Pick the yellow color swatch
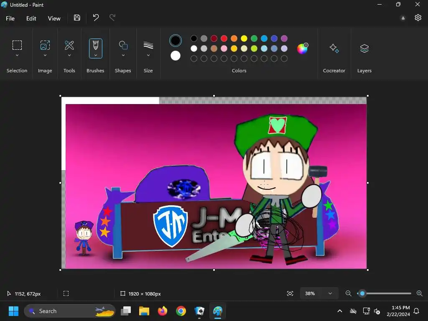428x321 pixels. pos(244,38)
